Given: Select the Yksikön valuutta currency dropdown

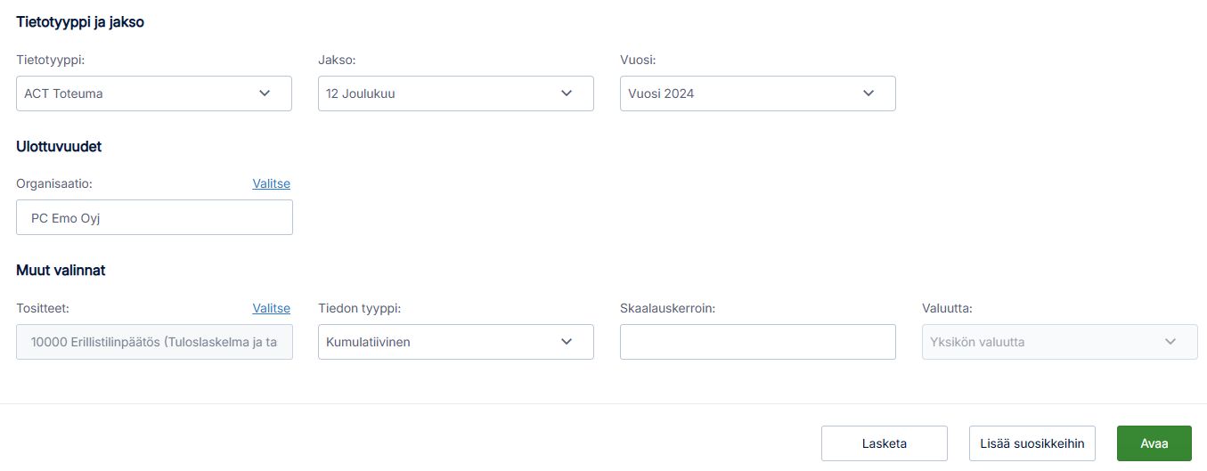Looking at the screenshot, I should click(x=1060, y=342).
